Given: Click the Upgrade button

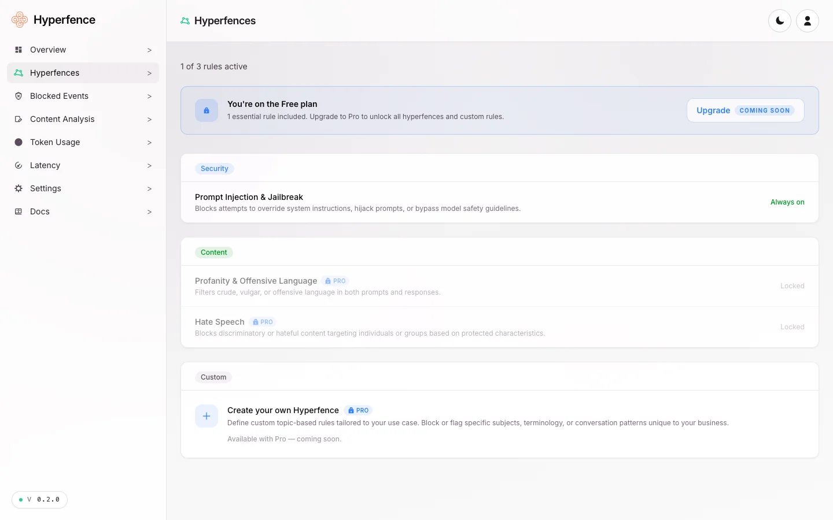Looking at the screenshot, I should [x=745, y=110].
